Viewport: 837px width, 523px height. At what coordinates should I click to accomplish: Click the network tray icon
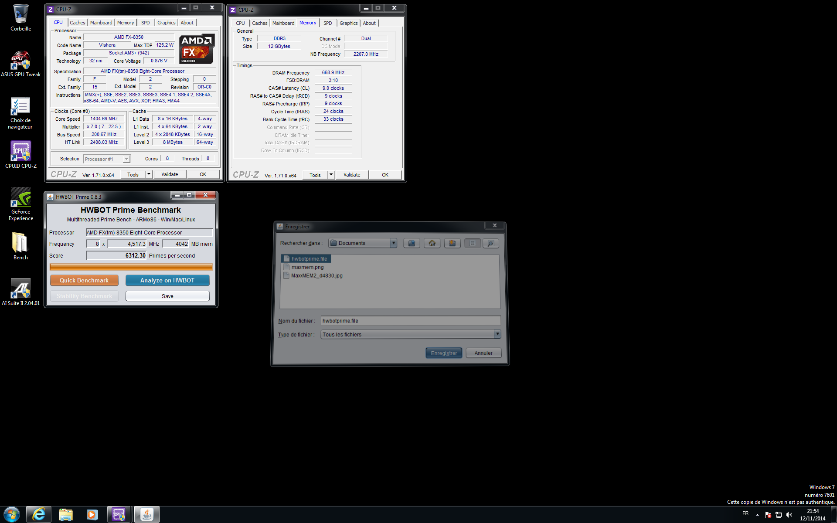click(x=779, y=515)
